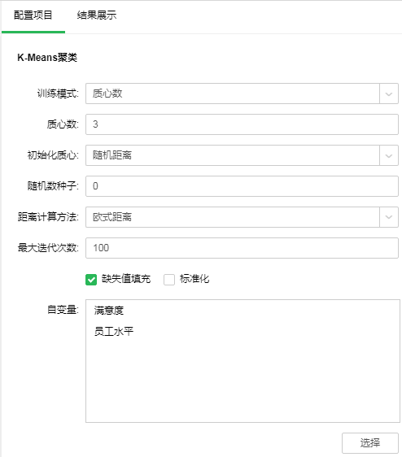Enable the 标准化 checkbox
Viewport: 402px width, 457px height.
point(169,280)
